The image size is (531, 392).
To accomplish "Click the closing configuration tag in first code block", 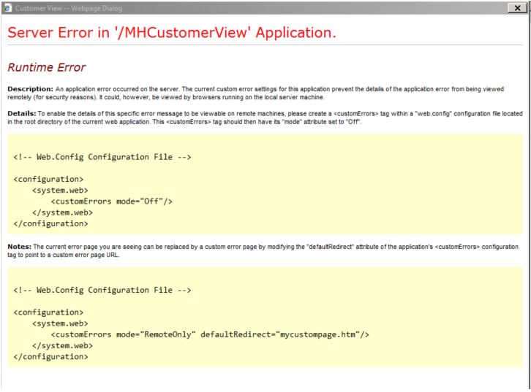I will tap(51, 223).
